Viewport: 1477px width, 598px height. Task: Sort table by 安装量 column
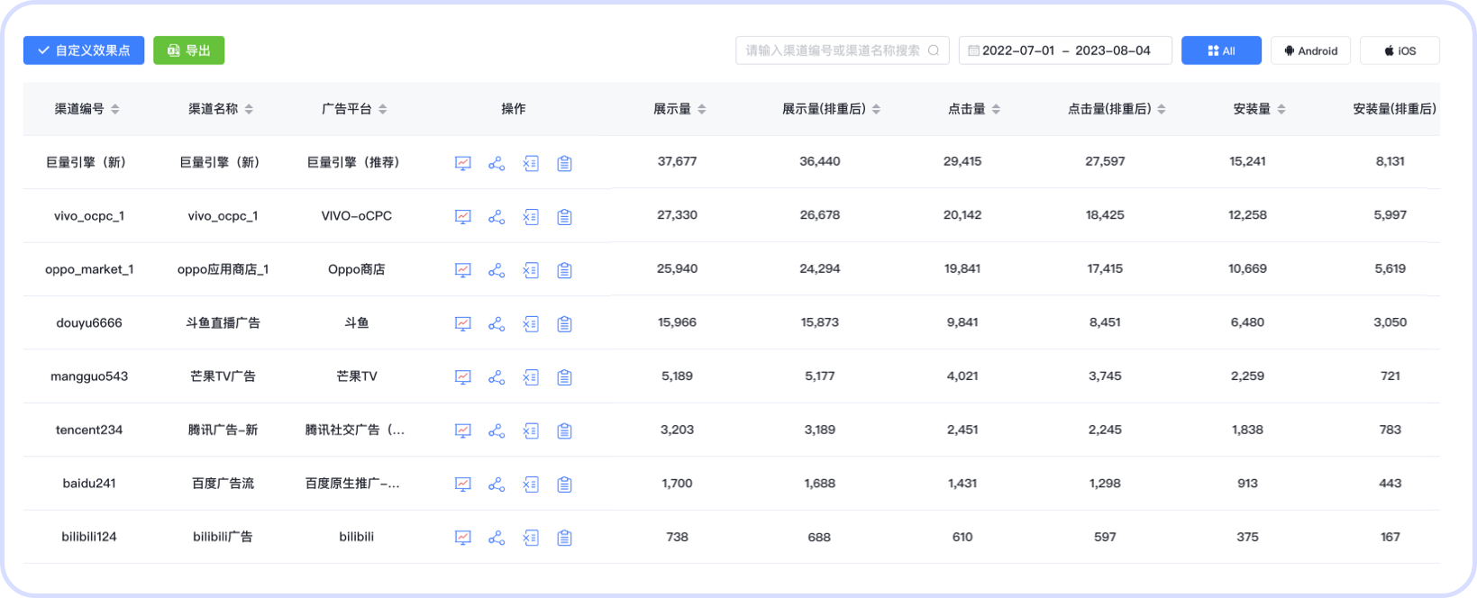pos(1281,109)
